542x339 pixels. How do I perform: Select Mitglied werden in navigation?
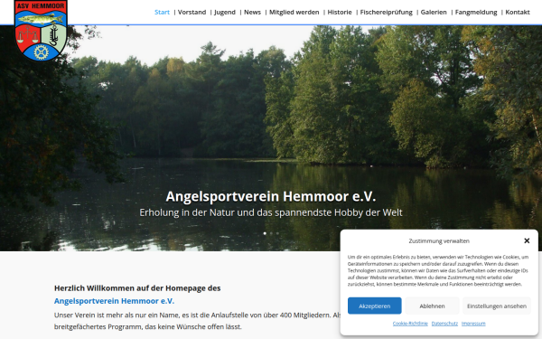pyautogui.click(x=294, y=12)
